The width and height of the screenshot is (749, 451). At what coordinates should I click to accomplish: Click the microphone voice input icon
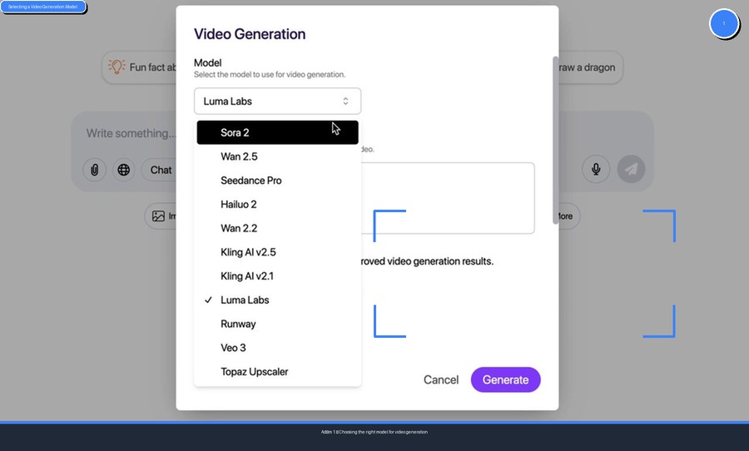(596, 169)
